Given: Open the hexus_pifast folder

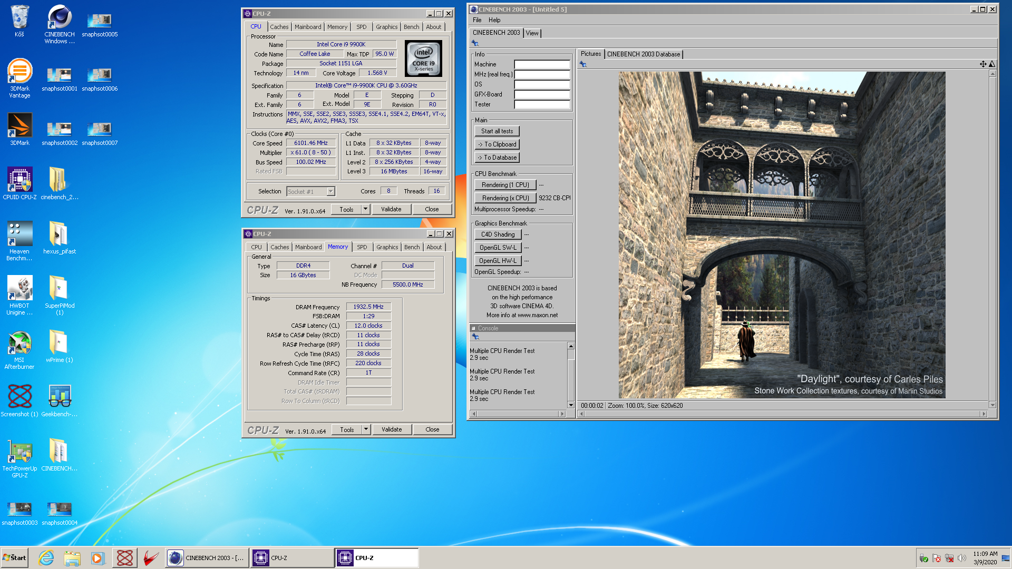Looking at the screenshot, I should [60, 238].
